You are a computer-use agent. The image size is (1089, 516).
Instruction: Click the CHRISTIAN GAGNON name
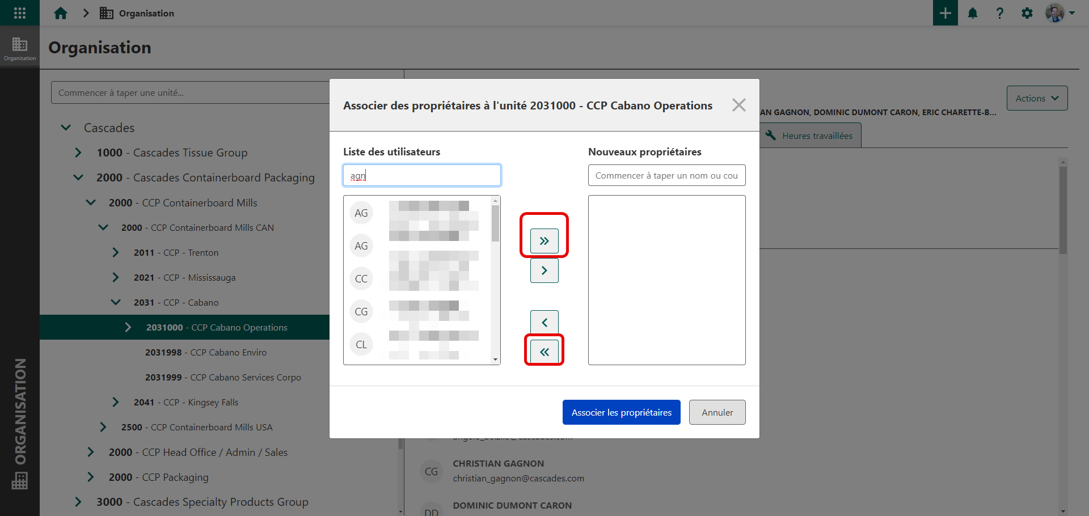498,463
